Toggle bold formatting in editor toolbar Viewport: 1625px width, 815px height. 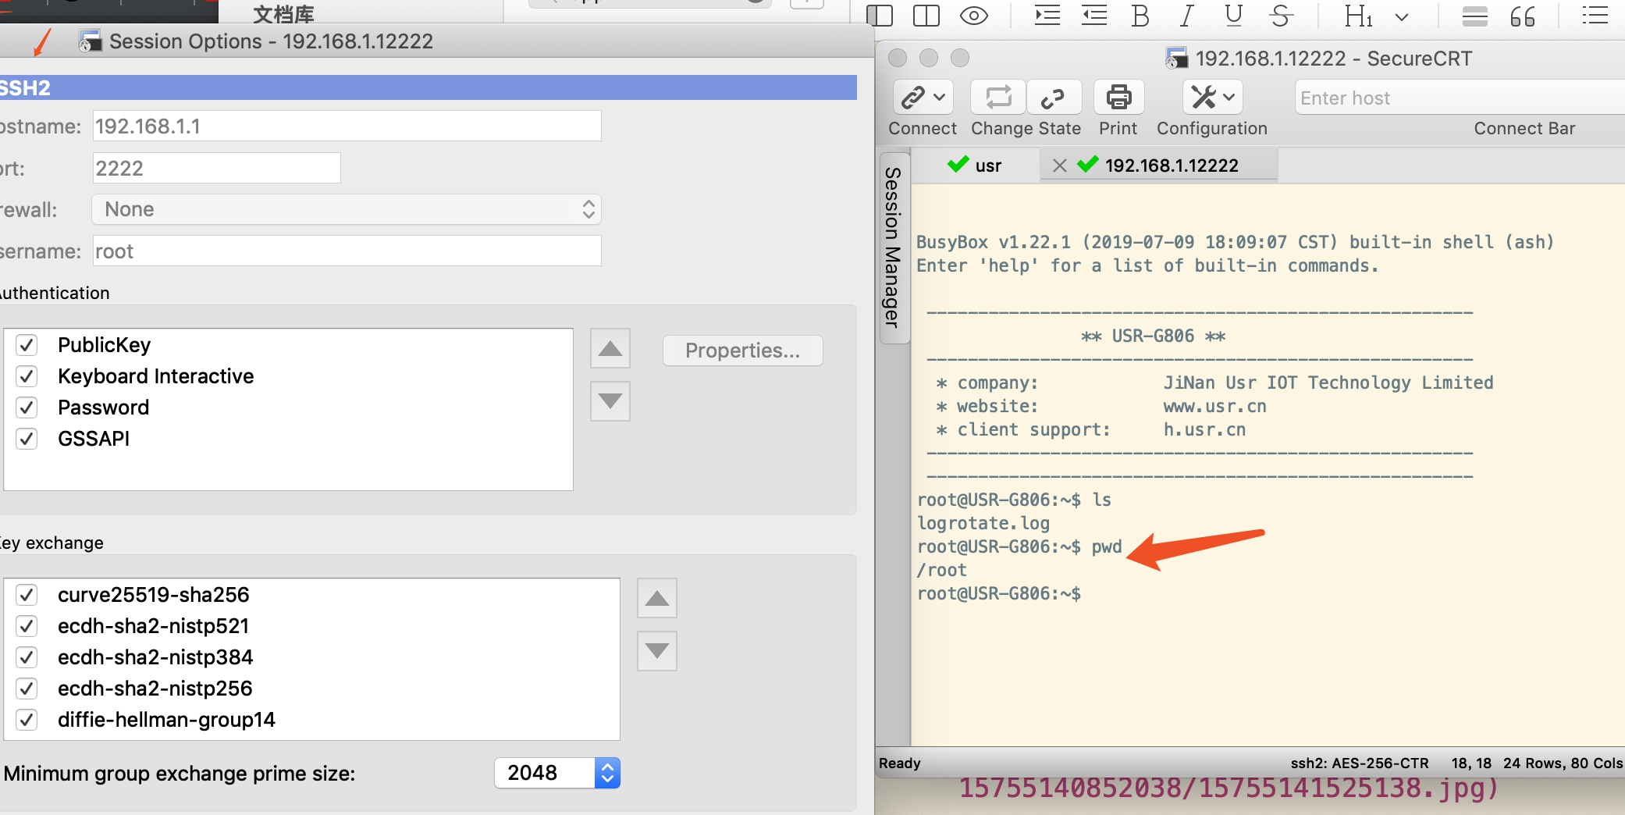tap(1140, 16)
